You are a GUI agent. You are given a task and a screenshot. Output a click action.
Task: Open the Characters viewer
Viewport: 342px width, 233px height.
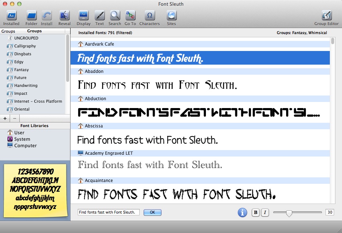pos(149,16)
